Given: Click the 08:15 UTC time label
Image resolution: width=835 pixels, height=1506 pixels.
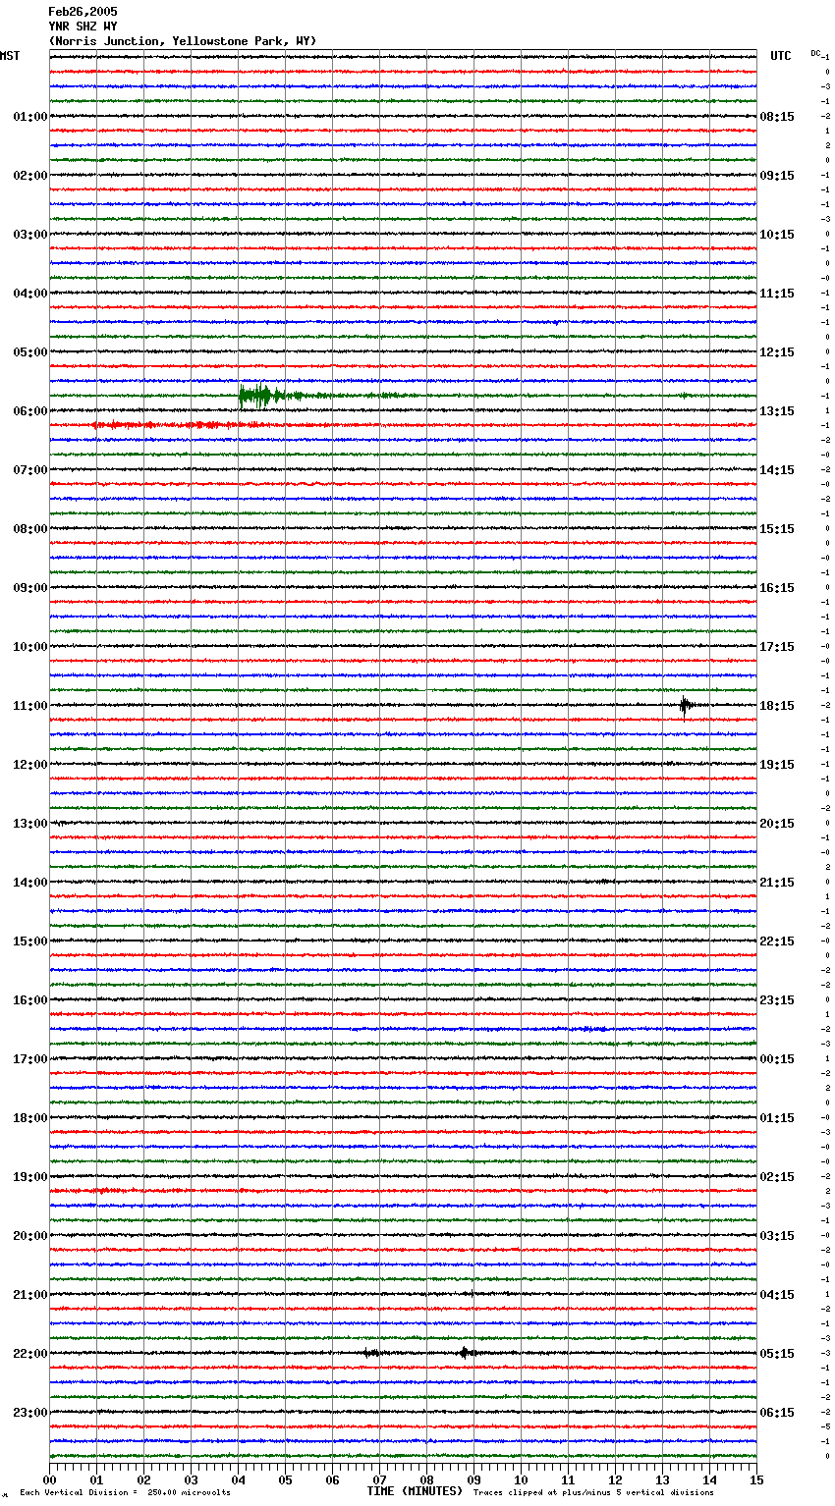Looking at the screenshot, I should 777,117.
